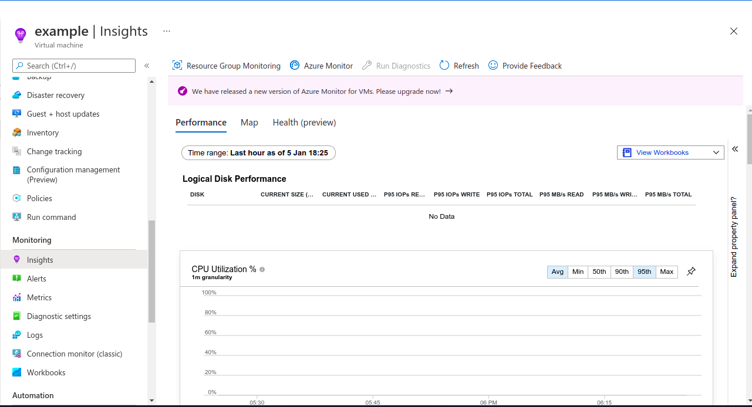Screen dimensions: 752x407
Task: Switch to the Performance tab
Action: [201, 123]
